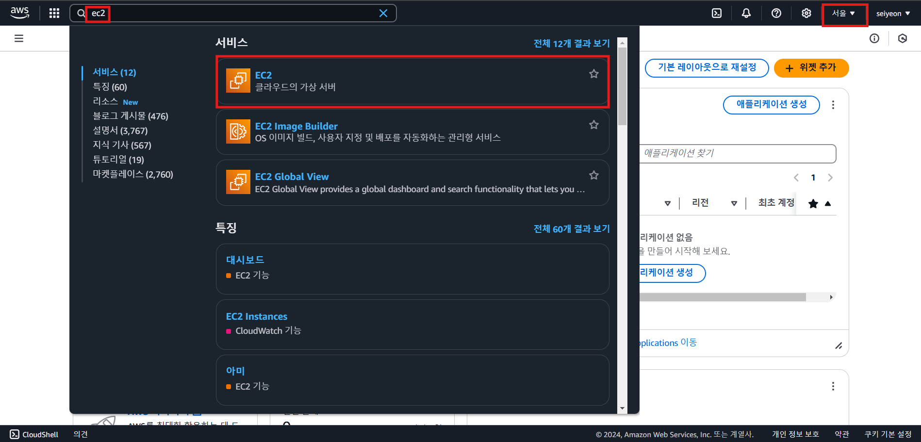Open the EC2 Image Builder link
921x442 pixels.
pos(296,126)
